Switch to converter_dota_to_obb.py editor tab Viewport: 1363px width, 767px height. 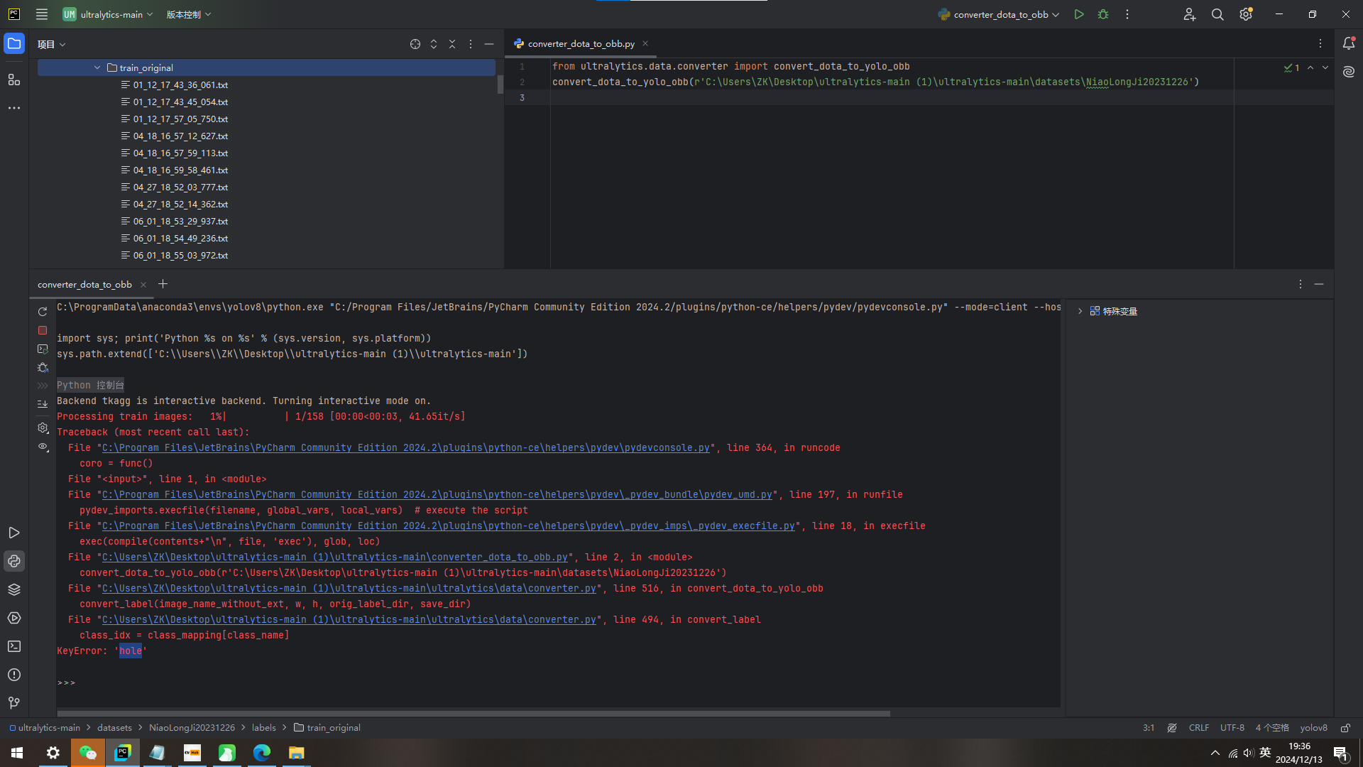581,44
